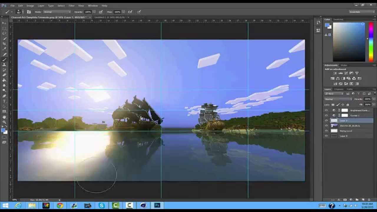Viewport: 377px width, 212px height.
Task: Select the Hand tool
Action: [4, 117]
